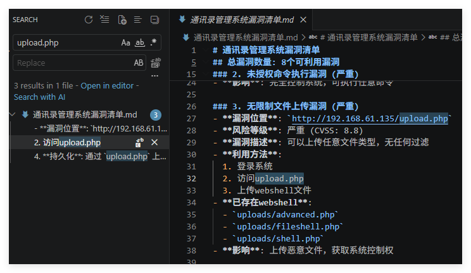Viewport: 471px width, 273px height.
Task: Click text 'uploads/advanced.php'
Action: click(286, 215)
